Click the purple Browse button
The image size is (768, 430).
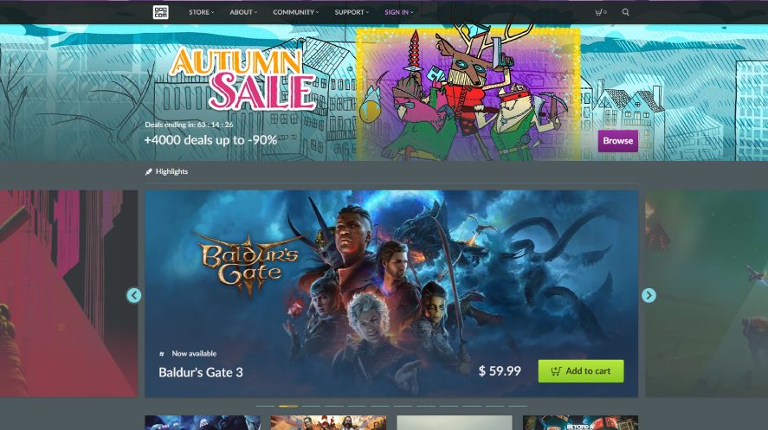pyautogui.click(x=617, y=141)
